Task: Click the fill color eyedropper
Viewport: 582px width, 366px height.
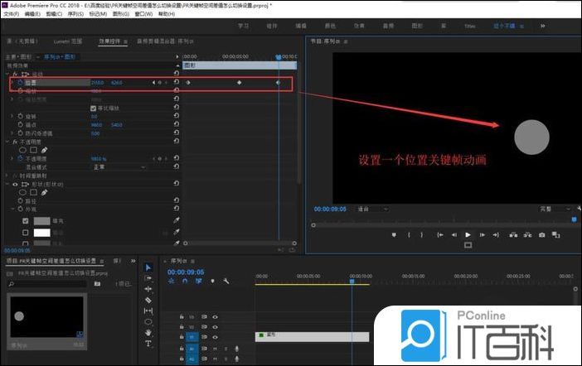Action: click(176, 221)
